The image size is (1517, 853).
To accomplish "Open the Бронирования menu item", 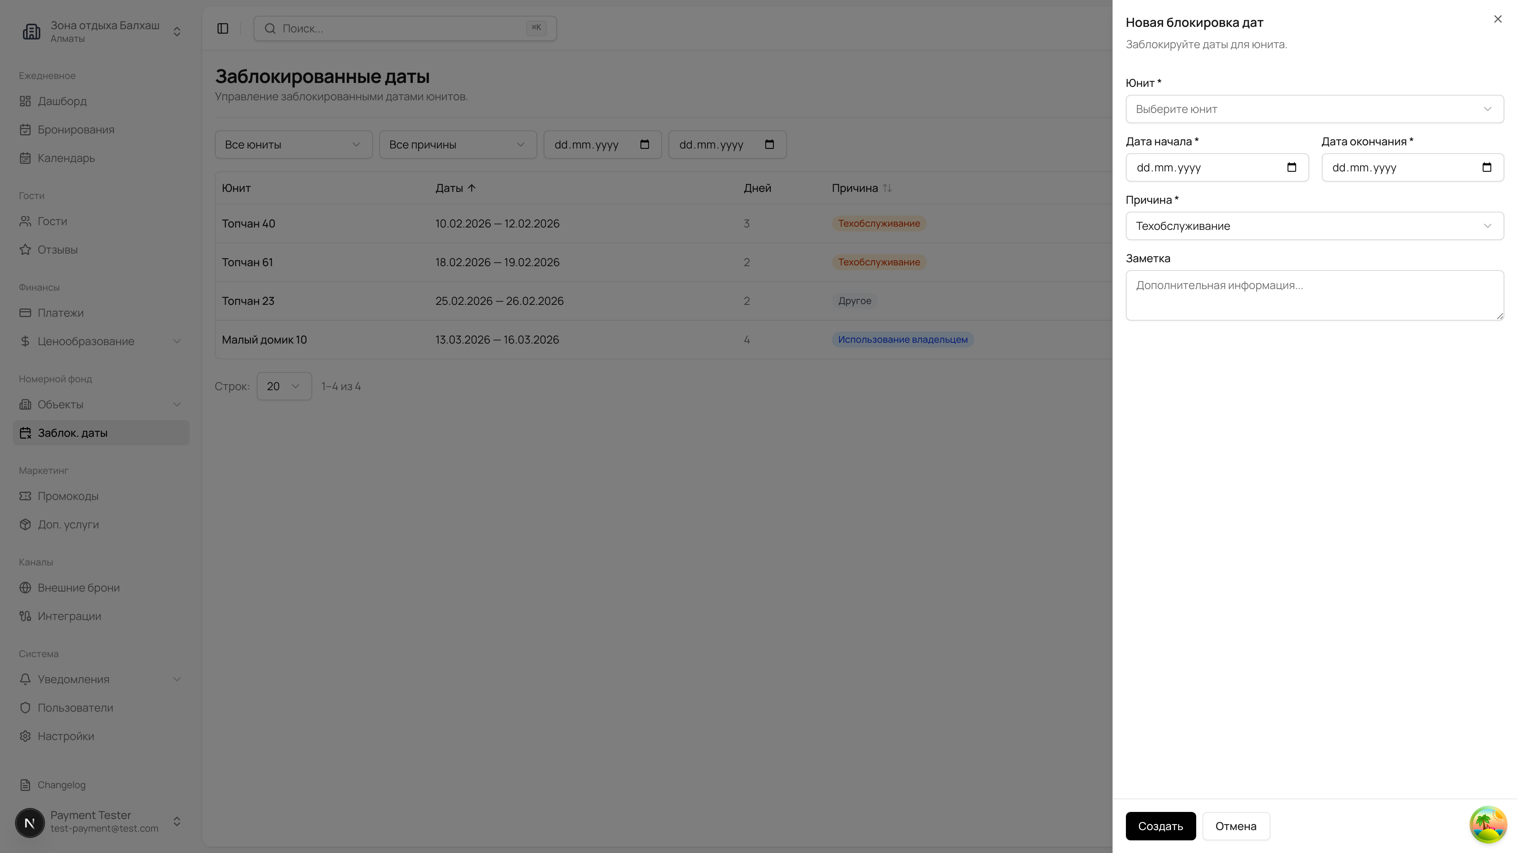I will point(76,130).
